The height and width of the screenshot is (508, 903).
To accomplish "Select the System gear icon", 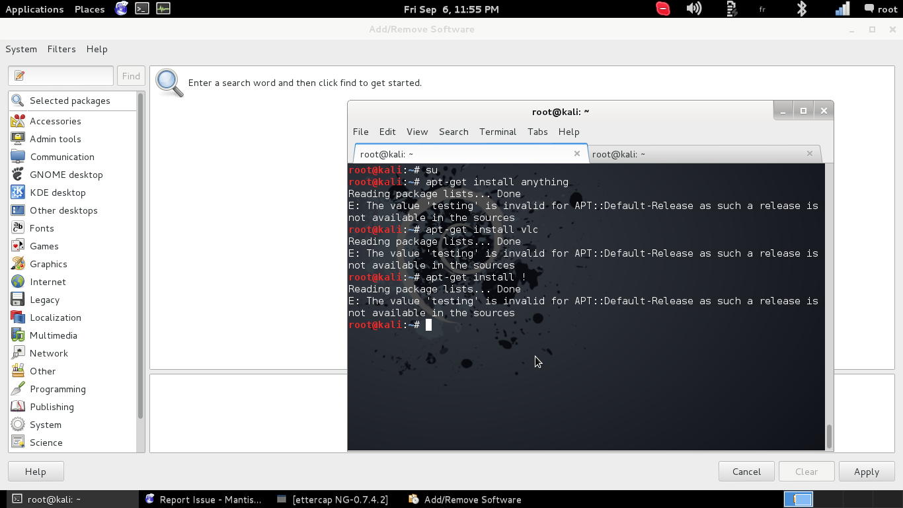I will point(18,425).
